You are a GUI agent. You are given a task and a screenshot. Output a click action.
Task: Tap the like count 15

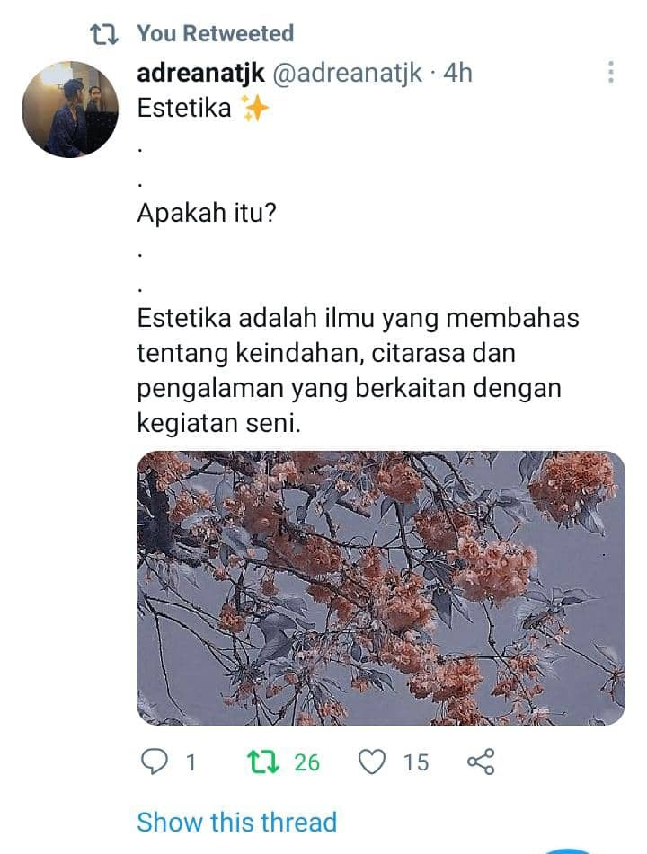coord(416,762)
